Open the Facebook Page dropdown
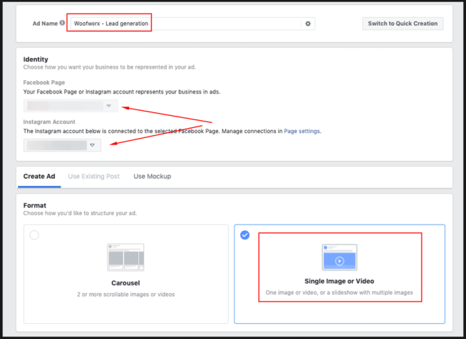 (71, 106)
